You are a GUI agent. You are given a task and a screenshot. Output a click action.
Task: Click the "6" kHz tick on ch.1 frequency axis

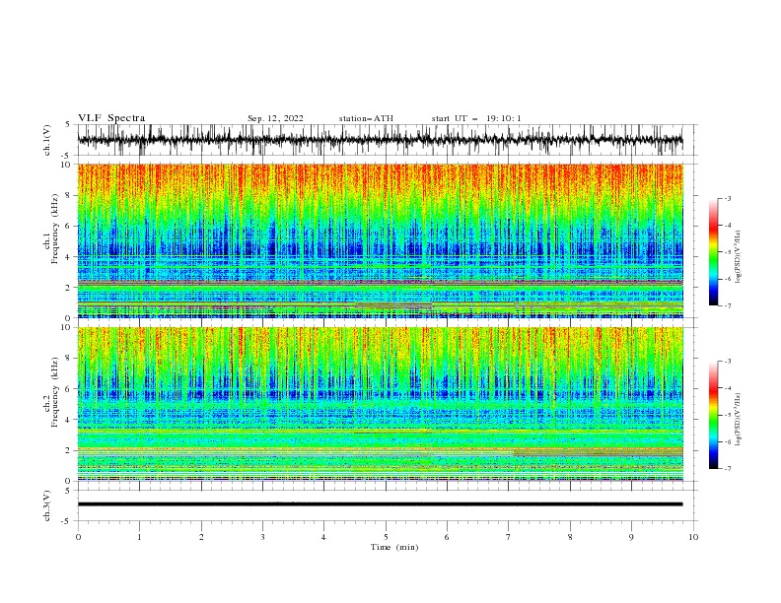point(69,226)
